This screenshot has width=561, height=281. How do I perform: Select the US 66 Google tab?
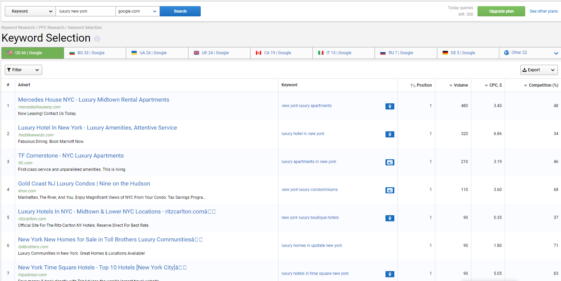pyautogui.click(x=33, y=53)
